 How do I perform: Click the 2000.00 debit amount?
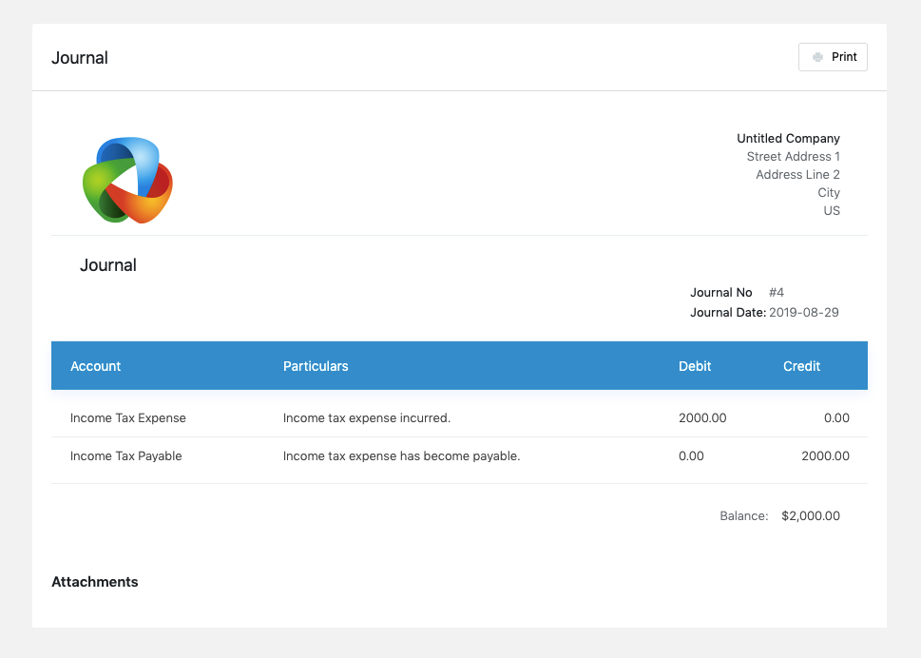click(x=702, y=418)
